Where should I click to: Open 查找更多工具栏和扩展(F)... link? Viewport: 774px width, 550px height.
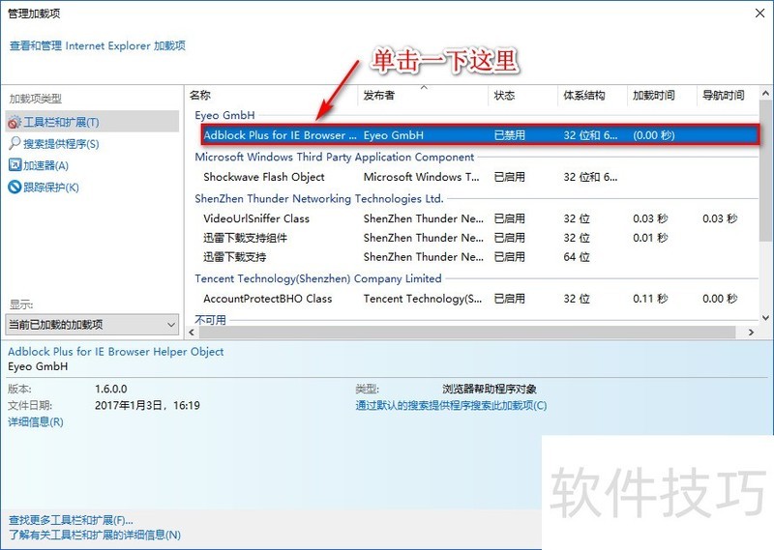click(x=71, y=520)
